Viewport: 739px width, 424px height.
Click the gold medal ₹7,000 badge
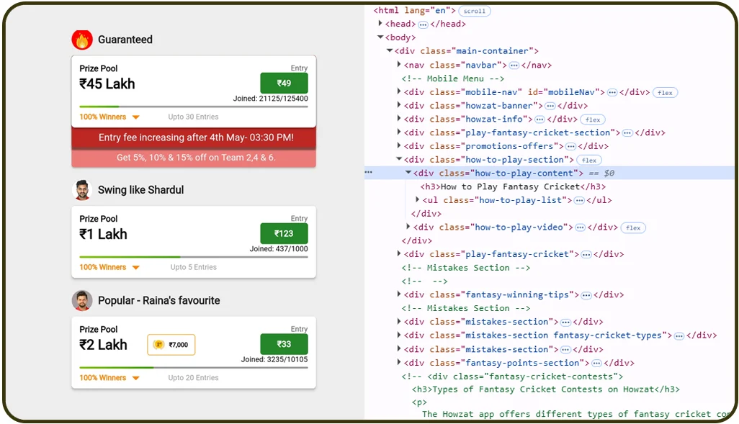[x=171, y=345]
